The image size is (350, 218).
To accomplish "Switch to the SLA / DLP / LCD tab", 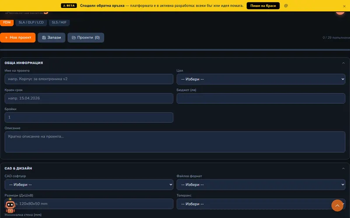I will click(x=31, y=23).
